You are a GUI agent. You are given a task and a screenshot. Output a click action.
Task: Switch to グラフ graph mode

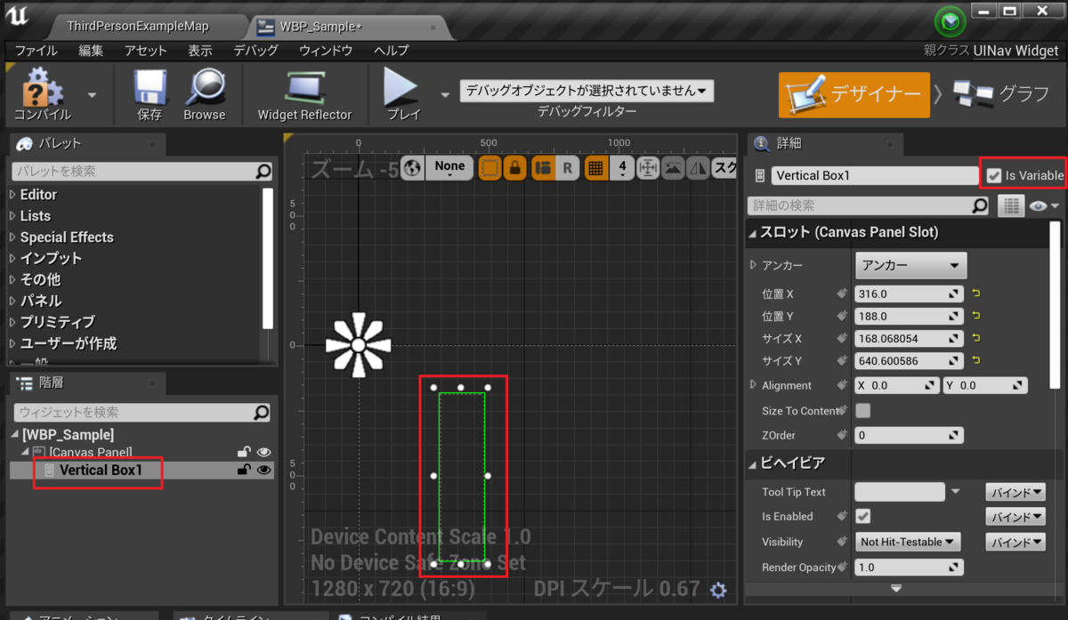[x=1002, y=94]
